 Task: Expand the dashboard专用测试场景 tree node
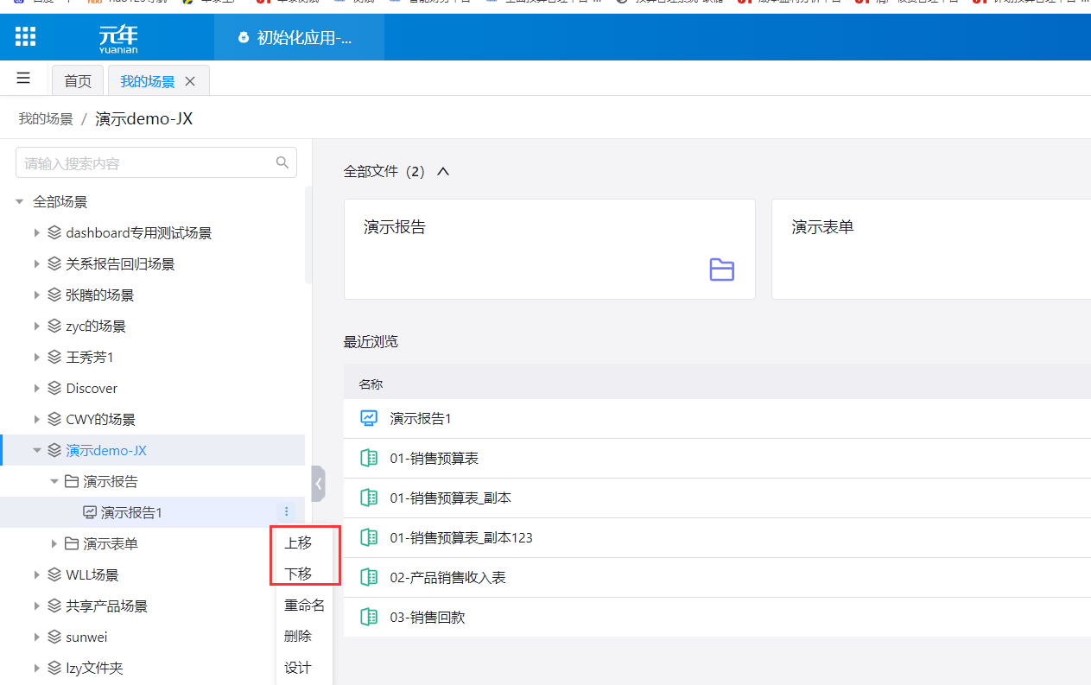pos(37,233)
